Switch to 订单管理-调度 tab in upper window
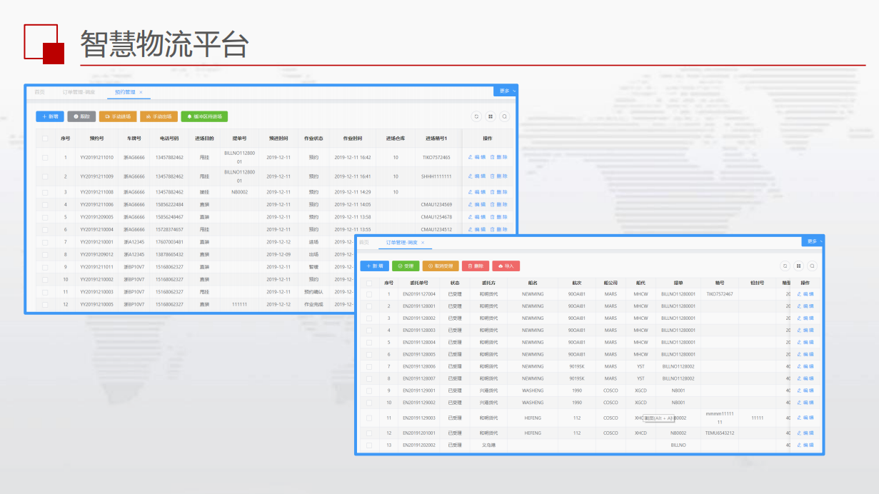The width and height of the screenshot is (879, 494). pyautogui.click(x=79, y=92)
